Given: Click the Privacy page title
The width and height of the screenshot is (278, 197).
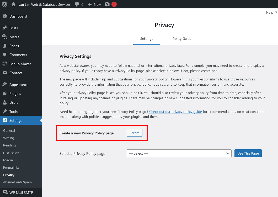Looking at the screenshot, I should coord(164,25).
